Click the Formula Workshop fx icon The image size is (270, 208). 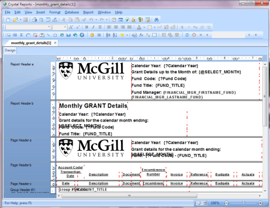(x=141, y=35)
